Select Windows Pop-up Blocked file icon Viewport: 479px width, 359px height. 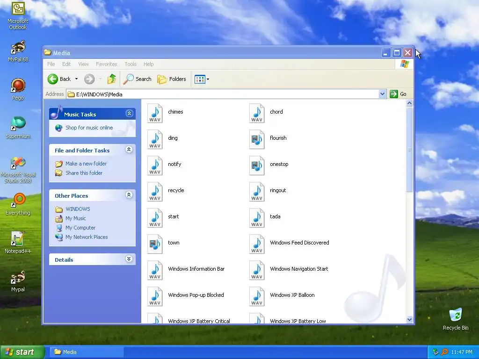tap(155, 297)
